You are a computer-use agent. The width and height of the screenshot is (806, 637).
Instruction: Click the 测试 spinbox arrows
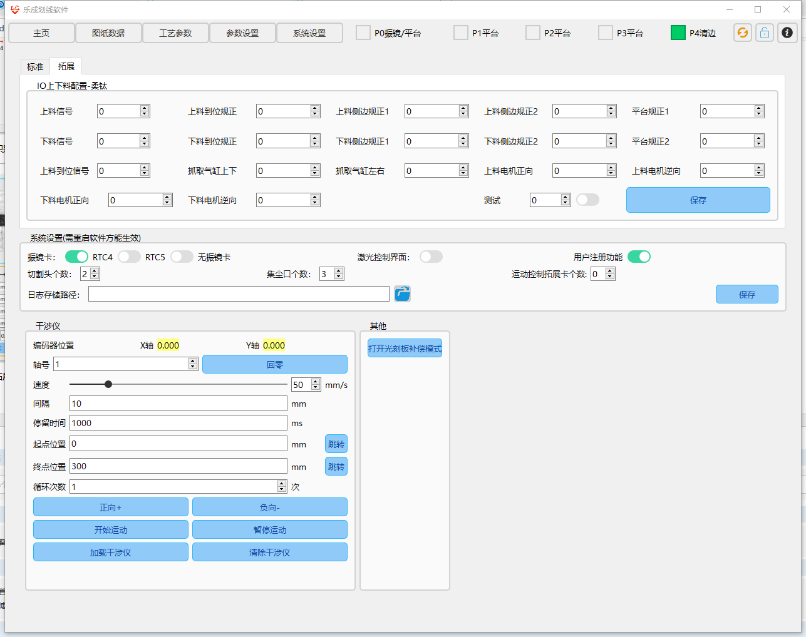pyautogui.click(x=566, y=200)
